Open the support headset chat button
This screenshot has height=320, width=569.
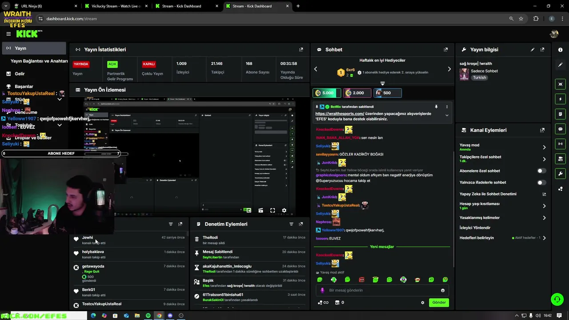click(x=557, y=299)
